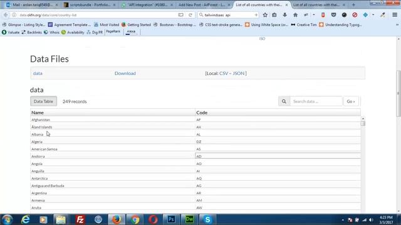The width and height of the screenshot is (401, 225).
Task: Click the magnifier search icon beside Search data
Action: (284, 101)
